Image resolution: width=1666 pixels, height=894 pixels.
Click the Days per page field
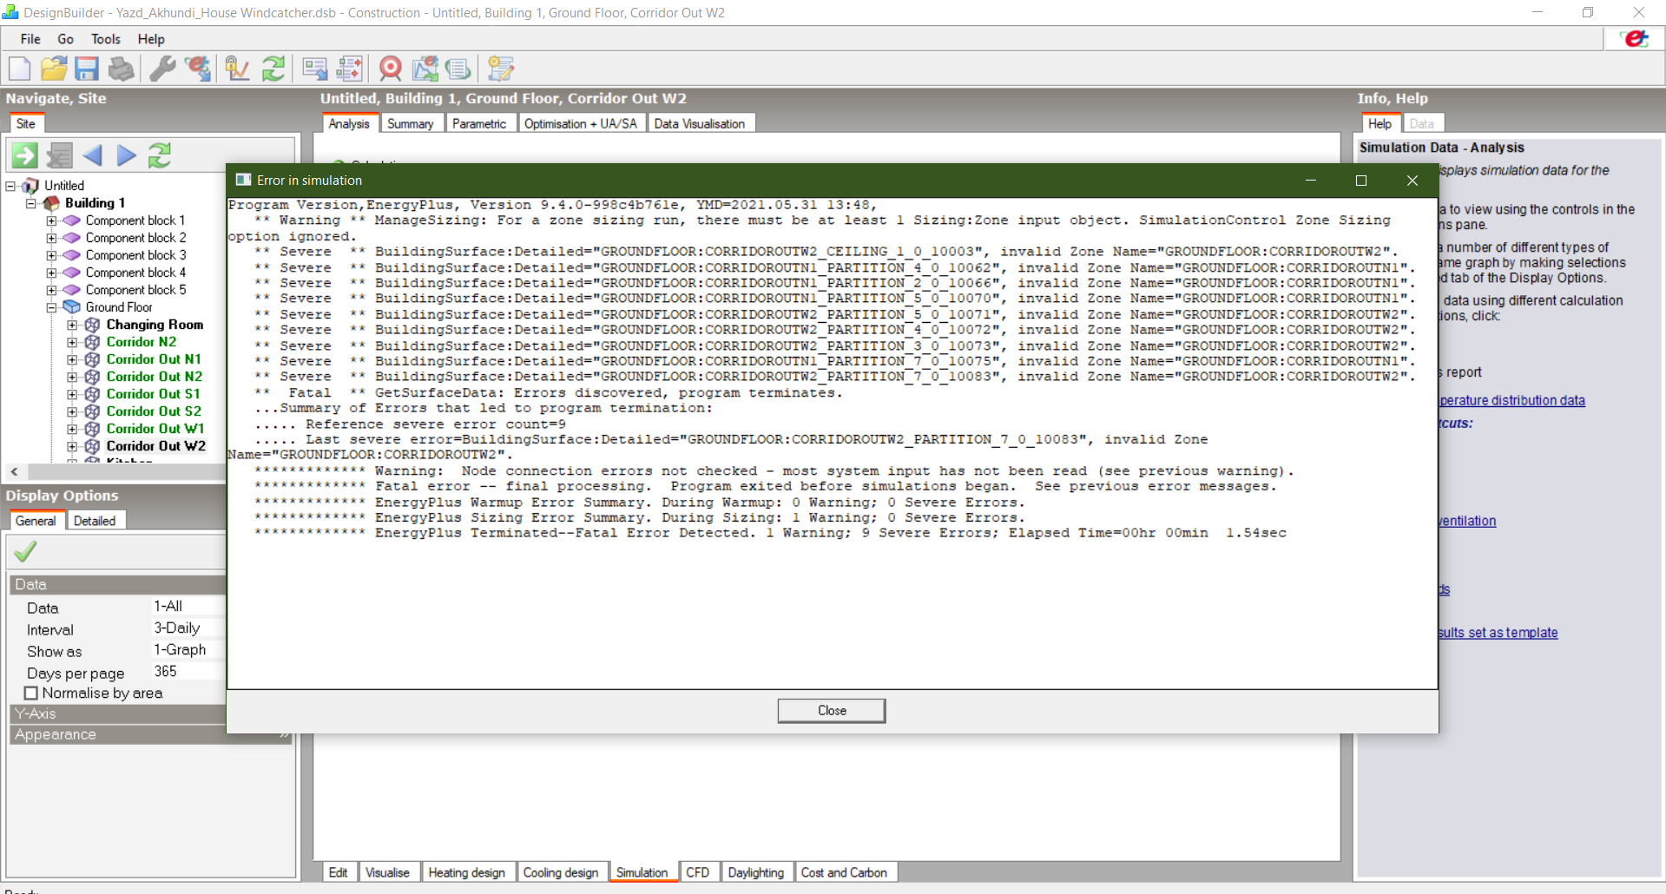(x=188, y=672)
